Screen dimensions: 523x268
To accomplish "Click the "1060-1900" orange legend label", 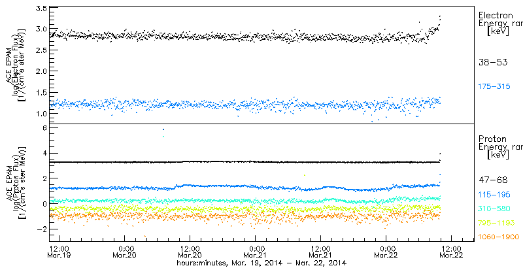I will (498, 237).
